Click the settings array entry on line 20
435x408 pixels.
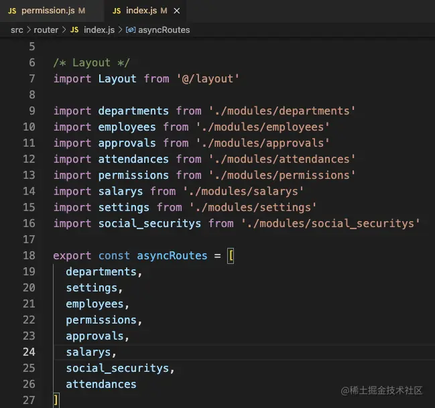pos(92,288)
